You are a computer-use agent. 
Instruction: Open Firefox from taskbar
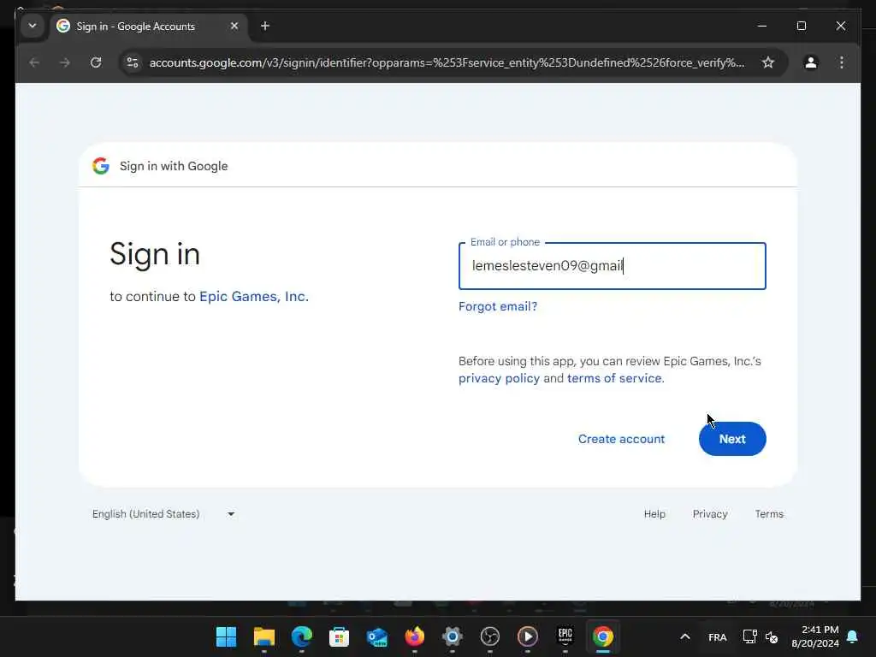tap(415, 636)
